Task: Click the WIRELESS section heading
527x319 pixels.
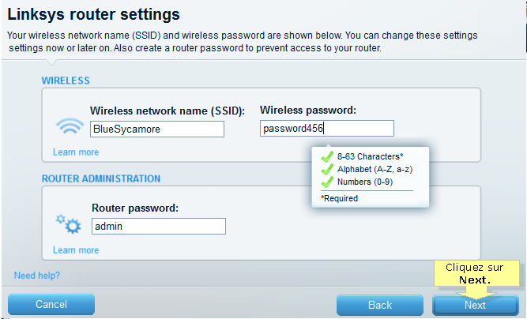Action: coord(66,81)
